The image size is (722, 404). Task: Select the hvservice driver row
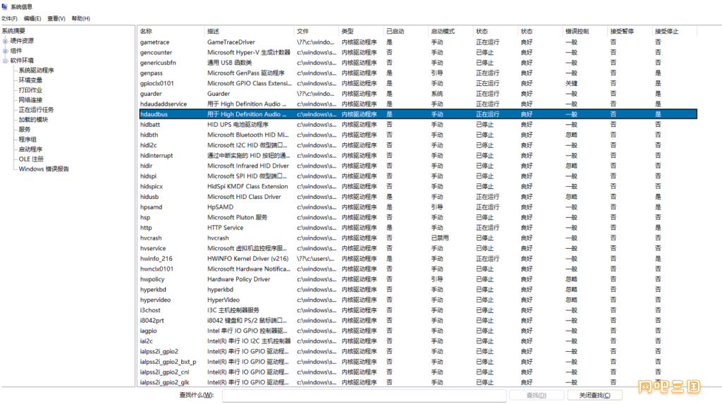418,248
